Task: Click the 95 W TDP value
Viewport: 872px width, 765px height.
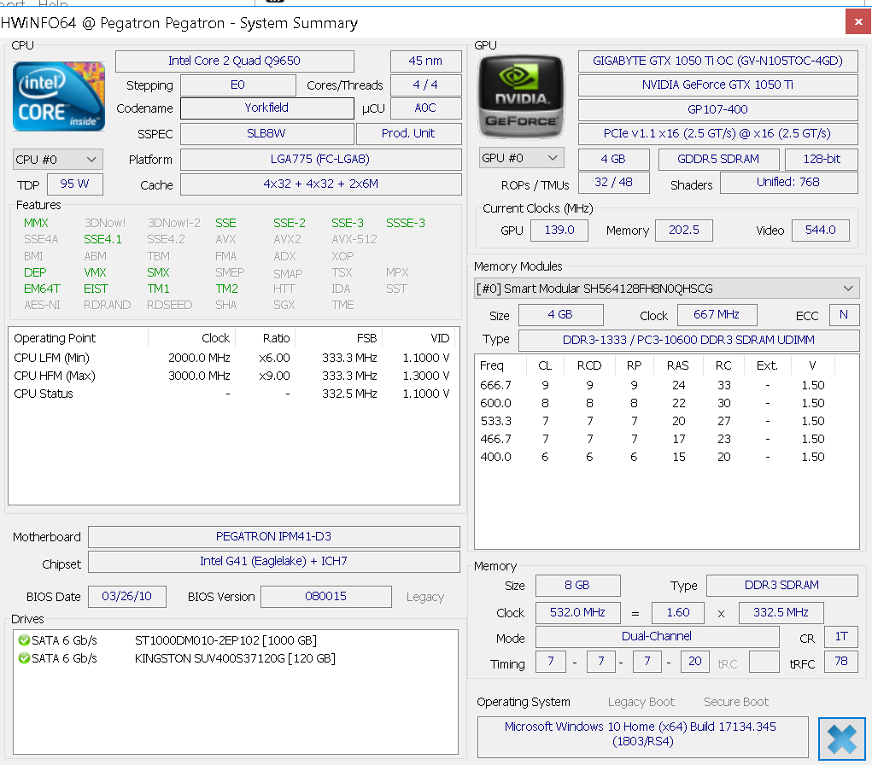Action: [74, 184]
